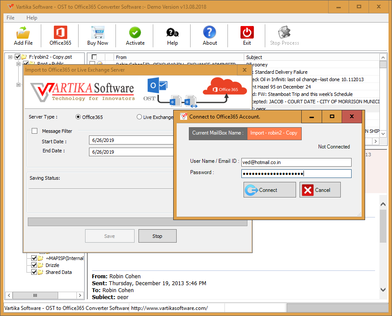Click the vartikasoftware.com URL in status bar
Image resolution: width=392 pixels, height=316 pixels.
(169, 308)
